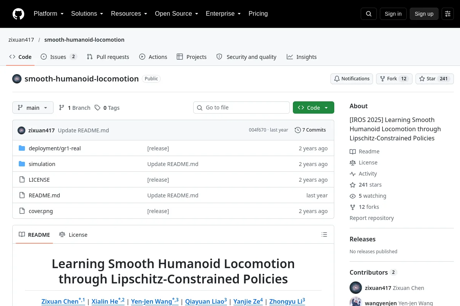This screenshot has height=306, width=460.
Task: Click the zixuan417 contributor avatar
Action: tap(356, 288)
